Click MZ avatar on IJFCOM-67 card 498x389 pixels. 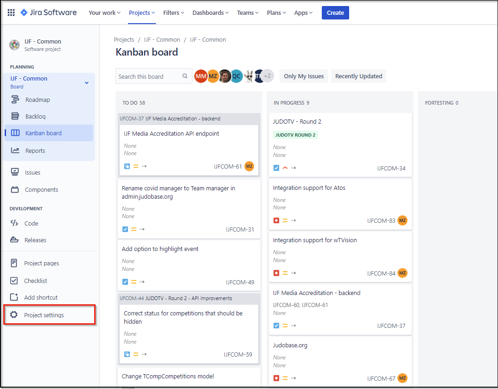click(402, 378)
